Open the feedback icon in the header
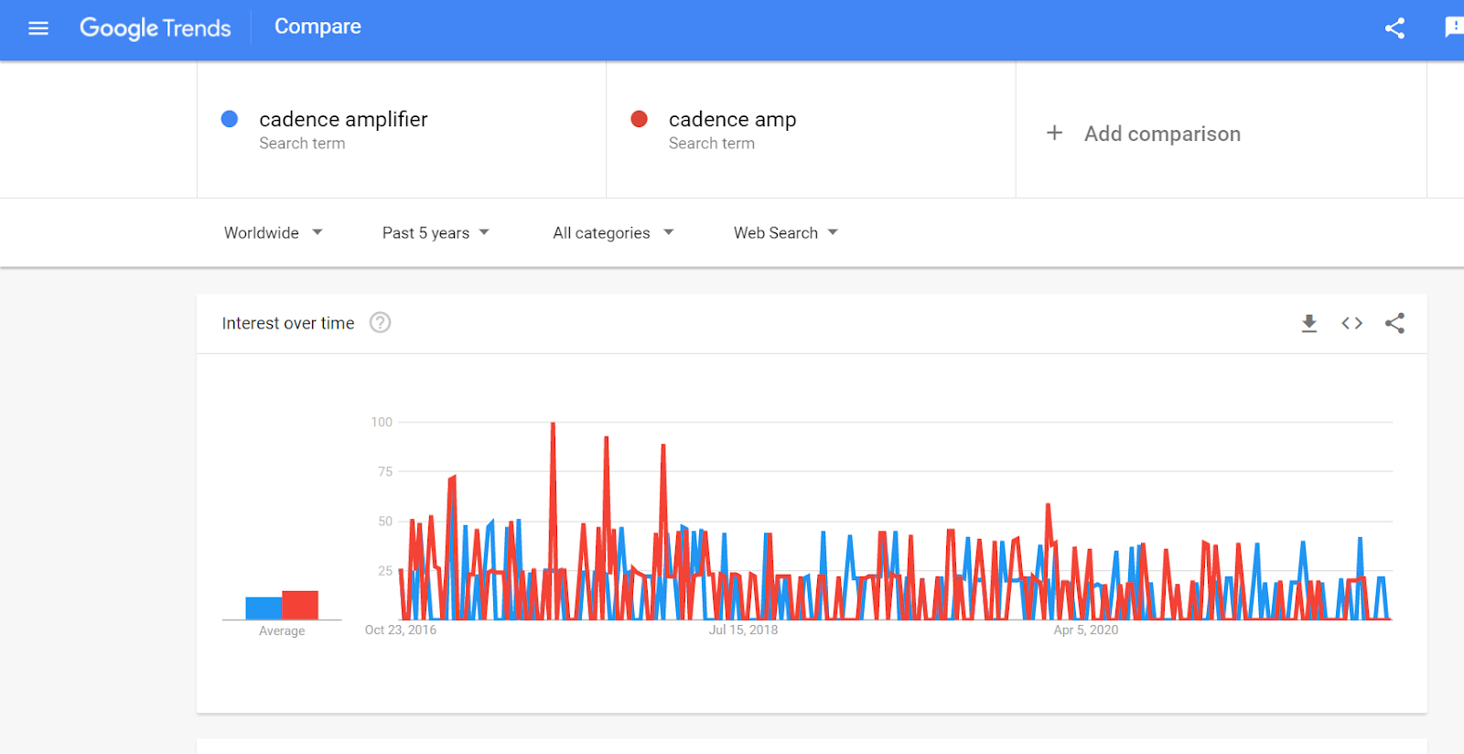 [x=1453, y=28]
